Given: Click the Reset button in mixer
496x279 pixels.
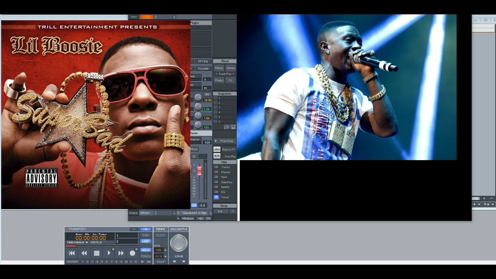Looking at the screenshot, I should [x=225, y=61].
